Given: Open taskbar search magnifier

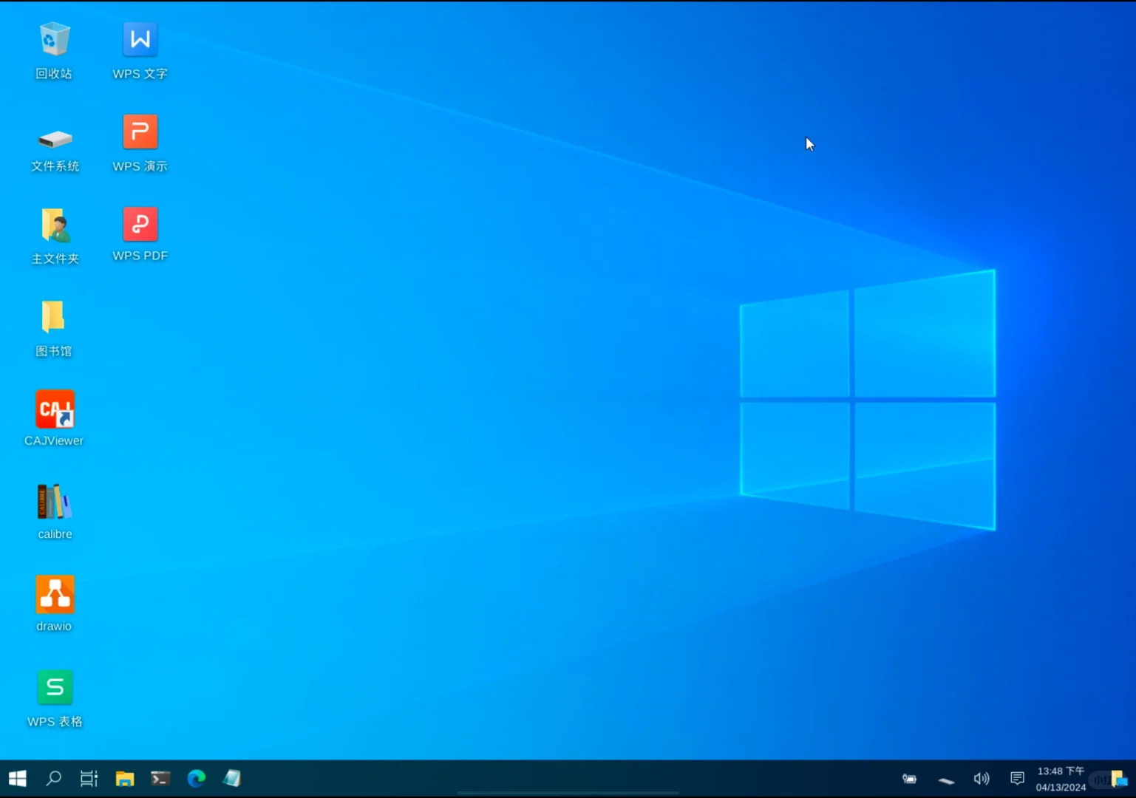Looking at the screenshot, I should (53, 778).
